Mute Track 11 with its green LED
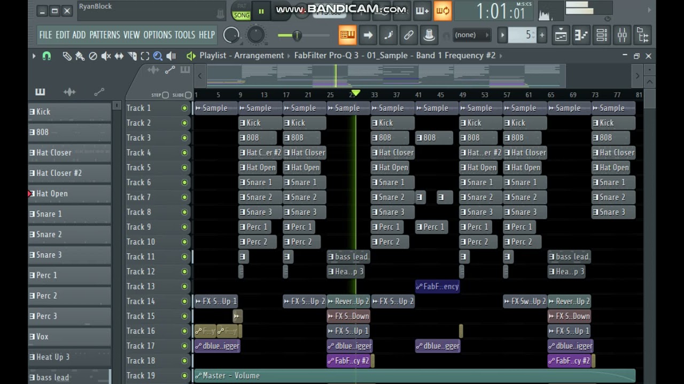Image resolution: width=684 pixels, height=384 pixels. click(184, 257)
